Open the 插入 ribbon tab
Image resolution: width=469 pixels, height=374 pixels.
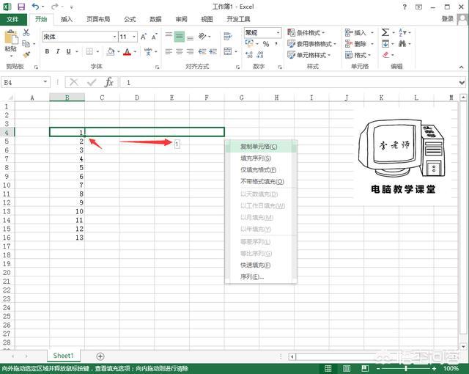tap(67, 19)
